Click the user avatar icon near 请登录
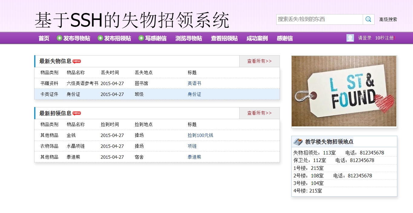Screen dimensions: 413x213 point(350,38)
